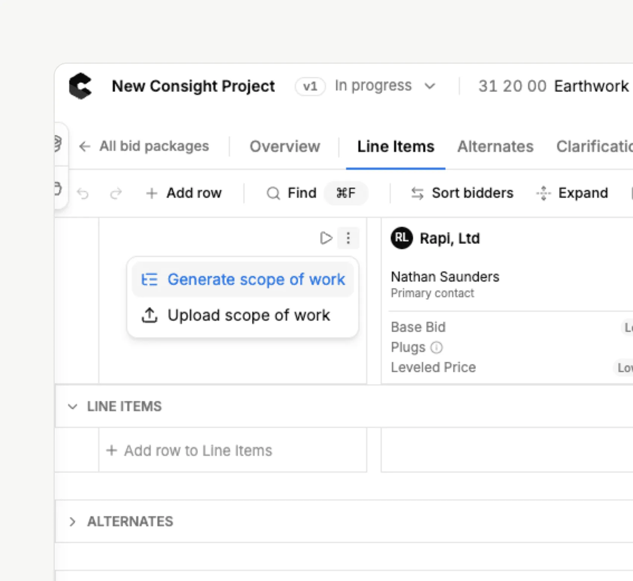Click the v1 version badge

pos(310,86)
